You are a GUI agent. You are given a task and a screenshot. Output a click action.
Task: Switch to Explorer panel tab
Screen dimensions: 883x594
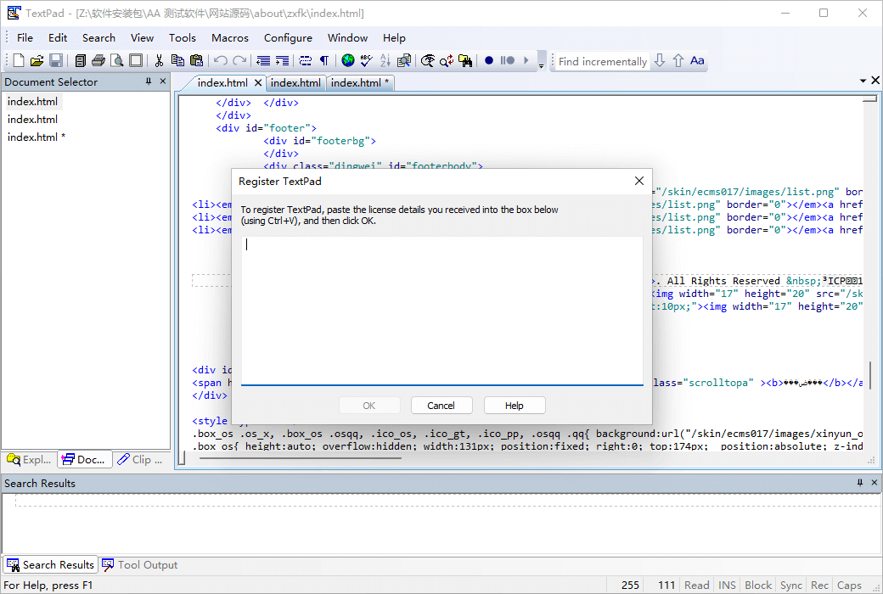(29, 459)
